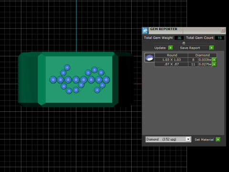Click the Total Gem Count label
Viewport: 229px width, 172px height.
click(x=199, y=38)
